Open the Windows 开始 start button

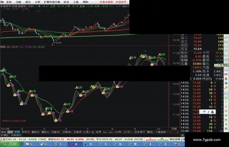pyautogui.click(x=11, y=144)
